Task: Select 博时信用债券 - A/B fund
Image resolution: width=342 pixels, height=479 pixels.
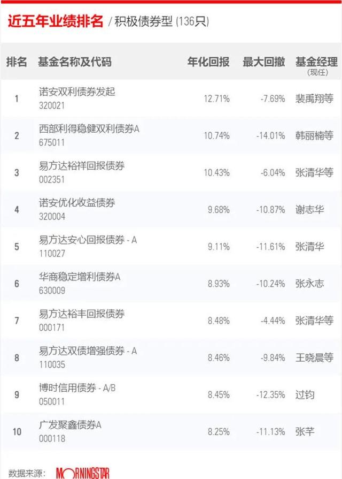Action: point(77,387)
